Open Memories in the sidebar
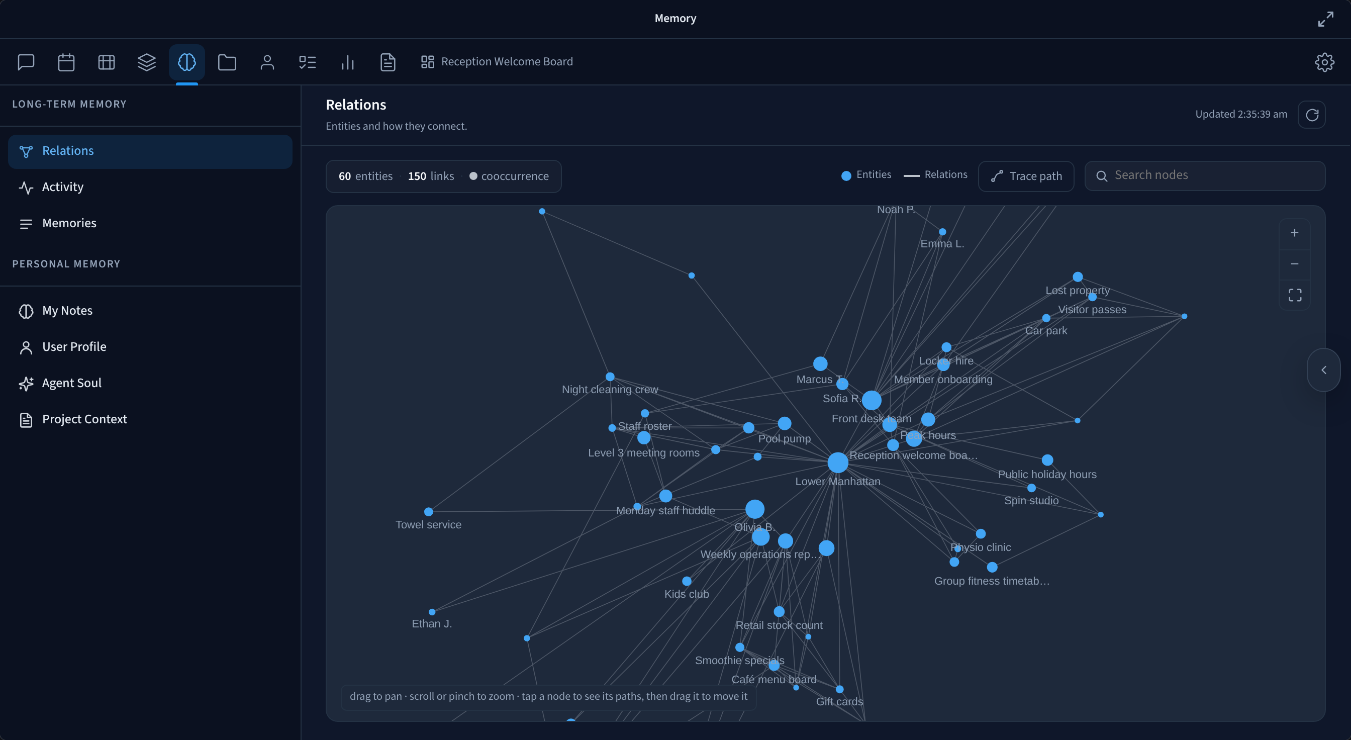This screenshot has height=740, width=1351. click(150, 223)
